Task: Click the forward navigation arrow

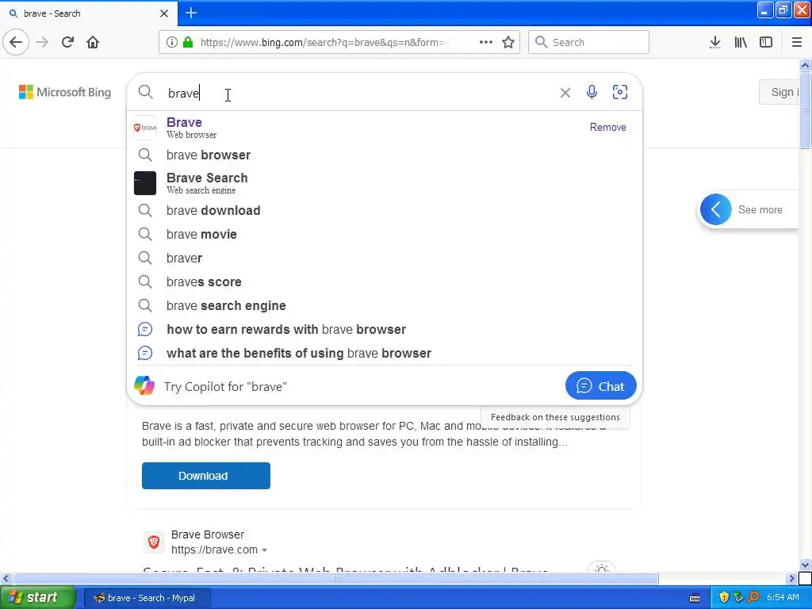Action: [42, 42]
